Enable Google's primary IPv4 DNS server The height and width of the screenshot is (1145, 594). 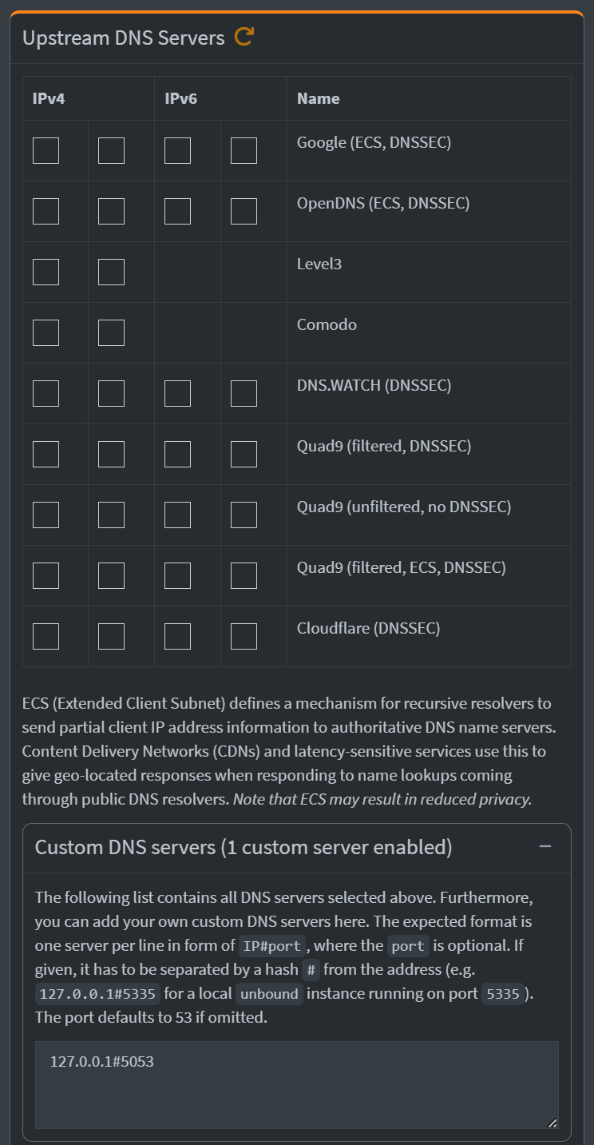tap(46, 150)
